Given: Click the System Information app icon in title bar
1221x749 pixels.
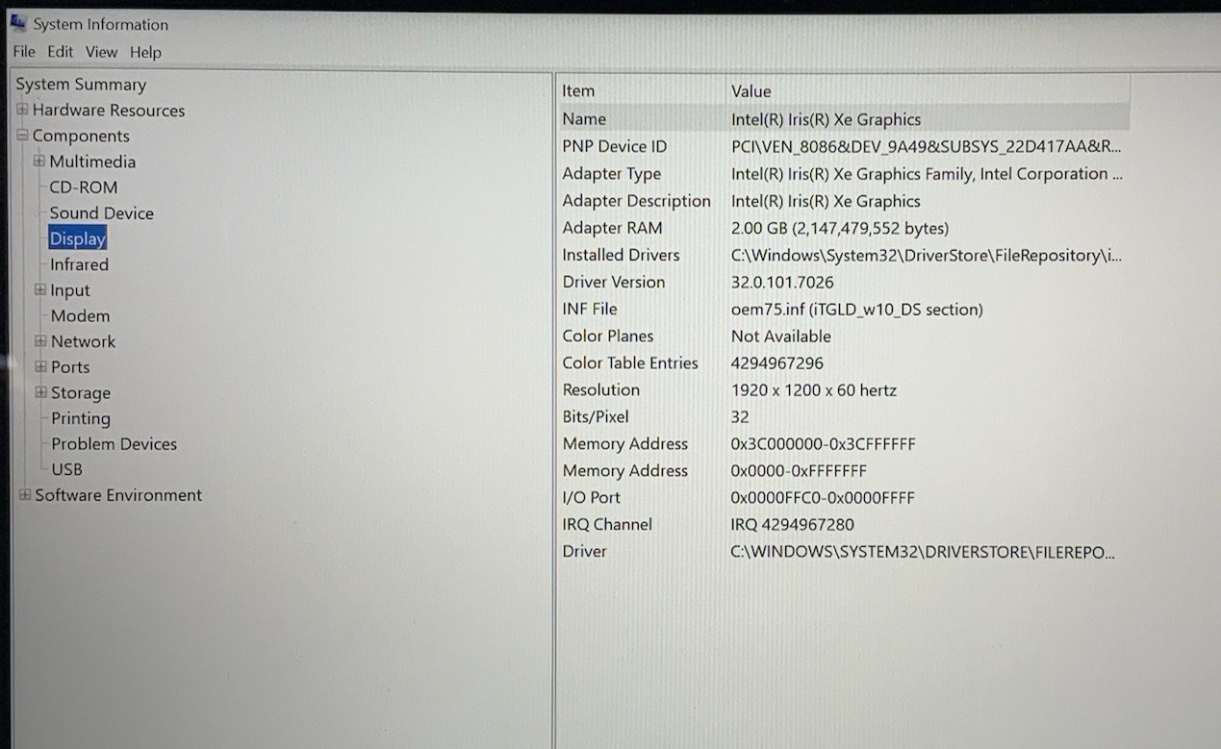Looking at the screenshot, I should tap(17, 23).
